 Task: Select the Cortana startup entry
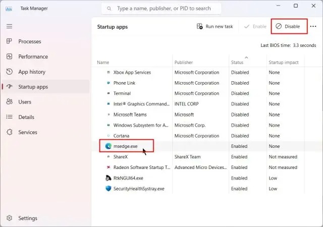207,136
